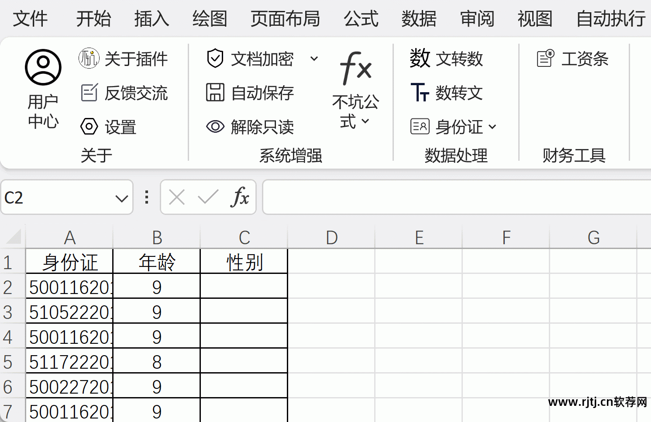Click the 身份证 header cell A1
Screen dimensions: 651x422
click(69, 261)
